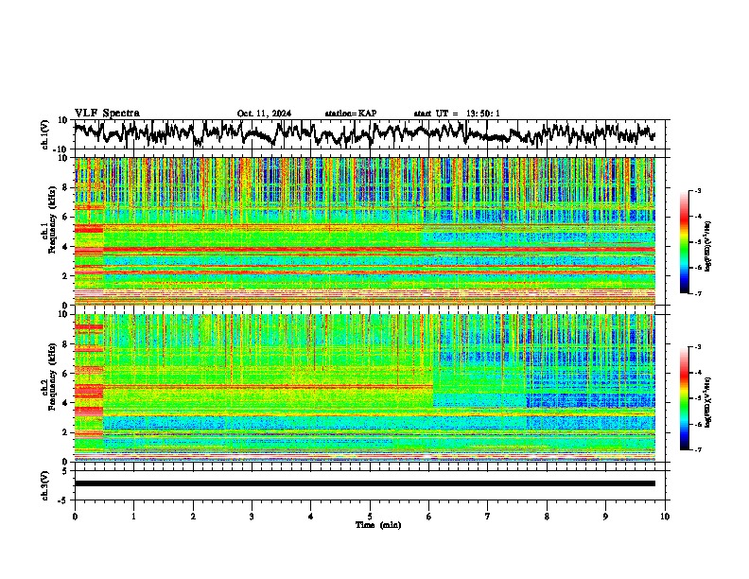This screenshot has height=579, width=749.
Task: Click tick label 4 on the Time axis
Action: click(310, 517)
